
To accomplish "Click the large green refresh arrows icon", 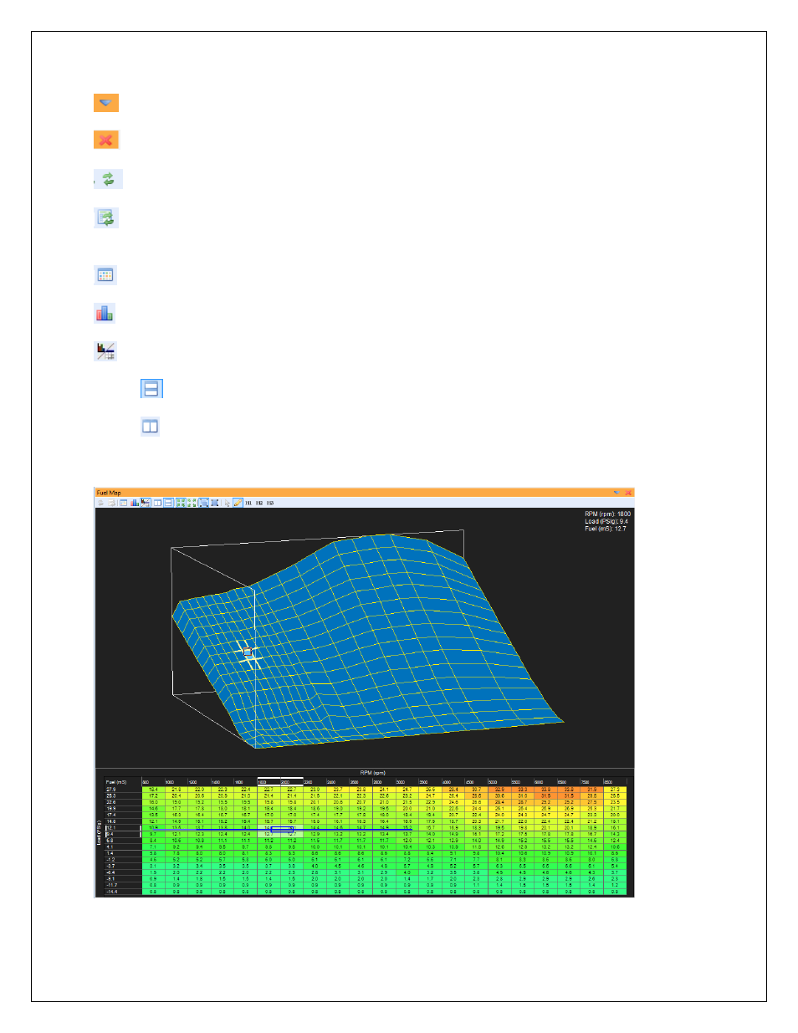I will tap(108, 179).
